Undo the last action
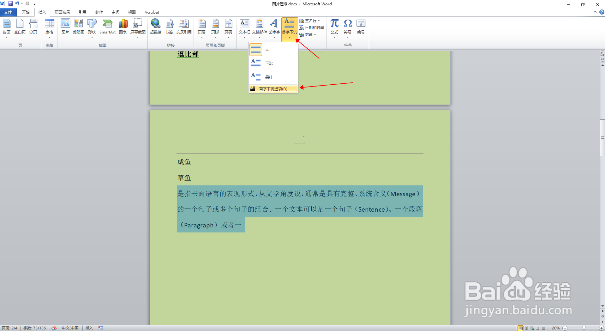This screenshot has width=605, height=331. pyautogui.click(x=17, y=3)
